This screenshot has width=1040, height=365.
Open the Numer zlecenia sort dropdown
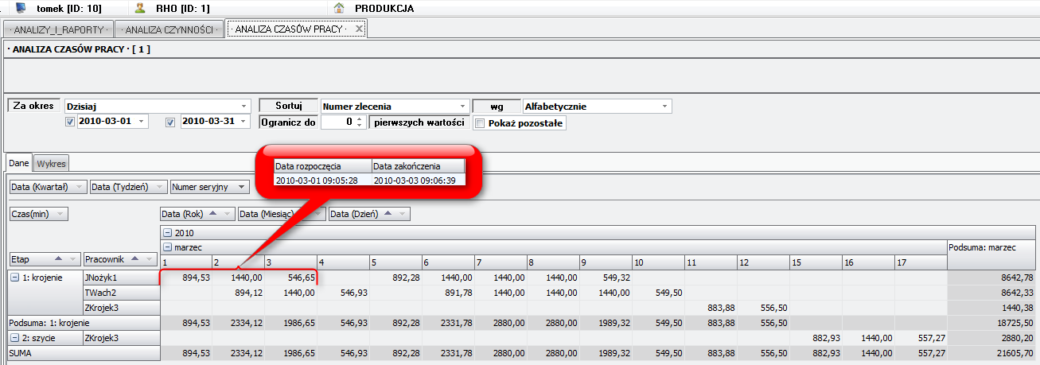[x=462, y=106]
